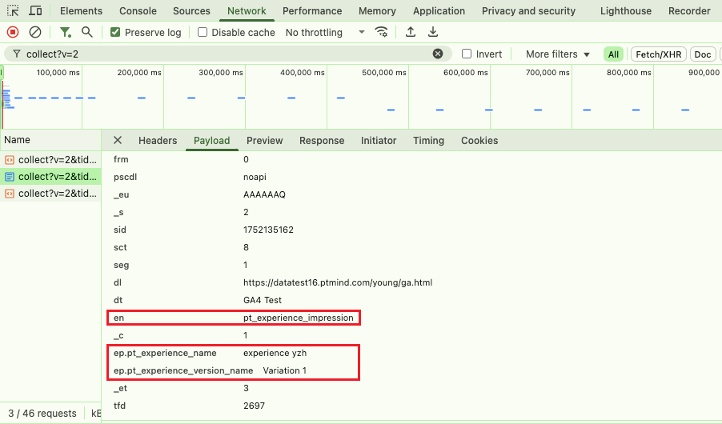The height and width of the screenshot is (424, 722).
Task: Open the Headers tab of request
Action: pyautogui.click(x=158, y=141)
